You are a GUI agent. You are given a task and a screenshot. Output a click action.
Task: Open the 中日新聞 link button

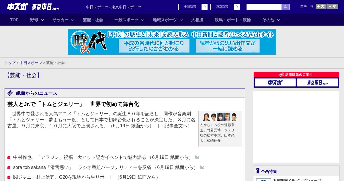click(x=190, y=7)
